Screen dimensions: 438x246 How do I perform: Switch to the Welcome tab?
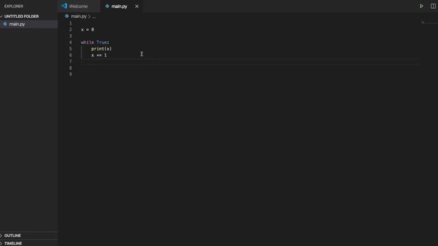pos(78,6)
